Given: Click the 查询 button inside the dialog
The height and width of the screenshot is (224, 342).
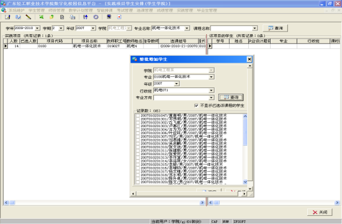Looking at the screenshot, I should click(x=231, y=97).
